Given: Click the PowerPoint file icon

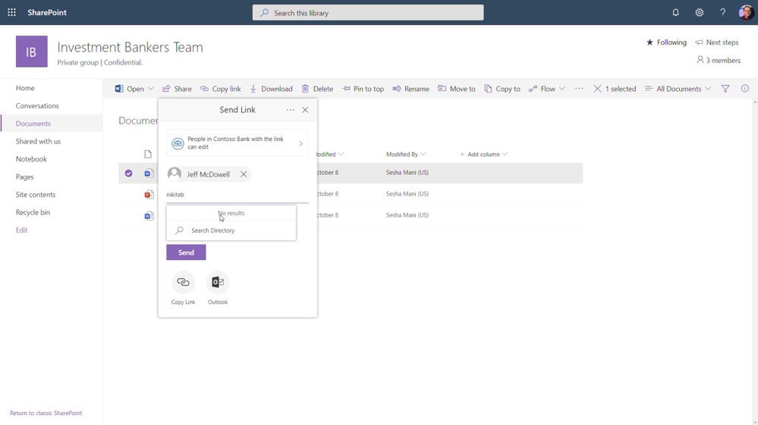Looking at the screenshot, I should point(149,195).
